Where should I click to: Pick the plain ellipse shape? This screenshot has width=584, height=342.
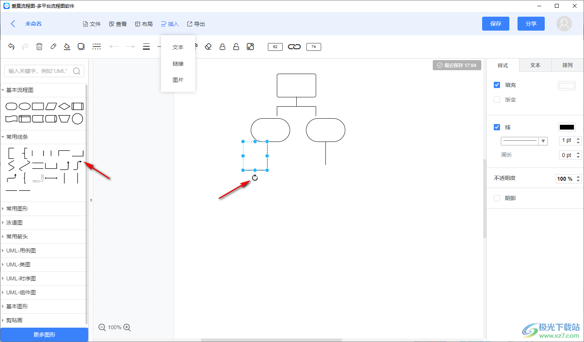point(24,106)
